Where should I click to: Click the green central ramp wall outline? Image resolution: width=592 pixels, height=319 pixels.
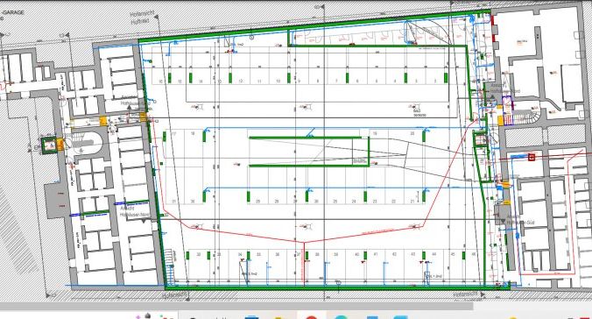309,152
